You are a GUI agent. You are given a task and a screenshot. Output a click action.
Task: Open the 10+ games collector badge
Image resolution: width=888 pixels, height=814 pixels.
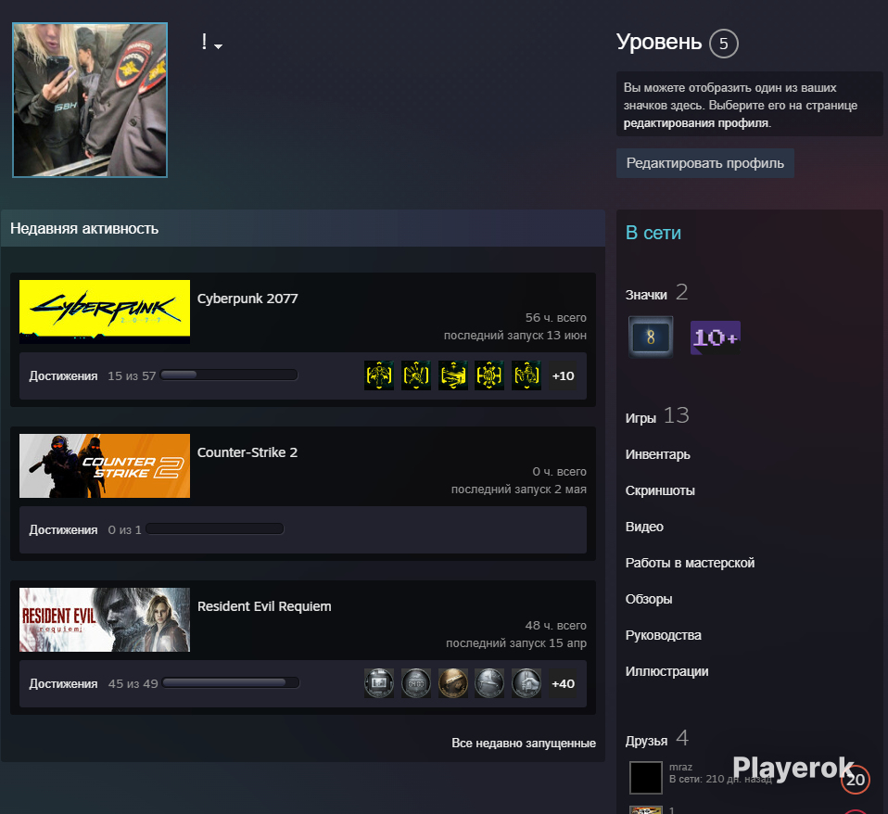(716, 337)
